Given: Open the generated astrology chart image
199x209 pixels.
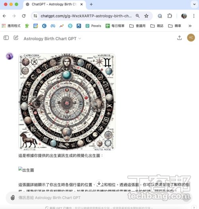Looking at the screenshot, I should tap(67, 102).
